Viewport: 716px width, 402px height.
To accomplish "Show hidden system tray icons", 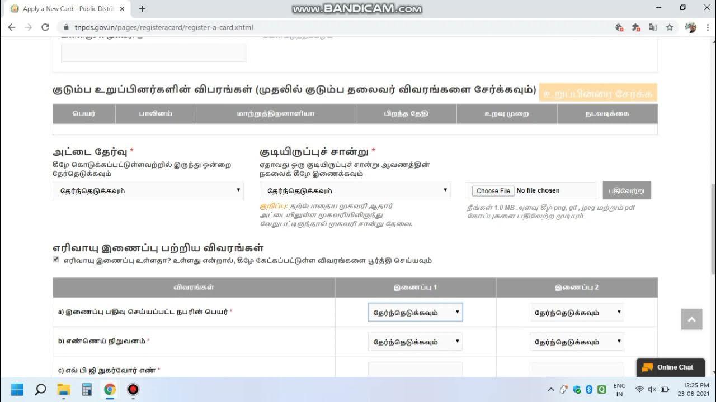I will (x=551, y=389).
